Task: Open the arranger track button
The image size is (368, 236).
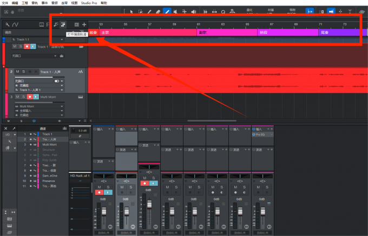Action: pos(63,24)
